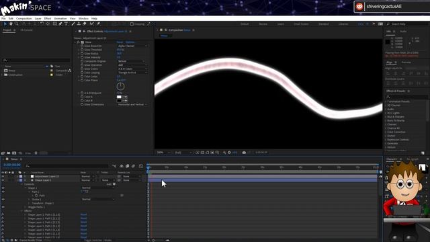This screenshot has height=242, width=430.
Task: Open the File menu
Action: coord(3,18)
